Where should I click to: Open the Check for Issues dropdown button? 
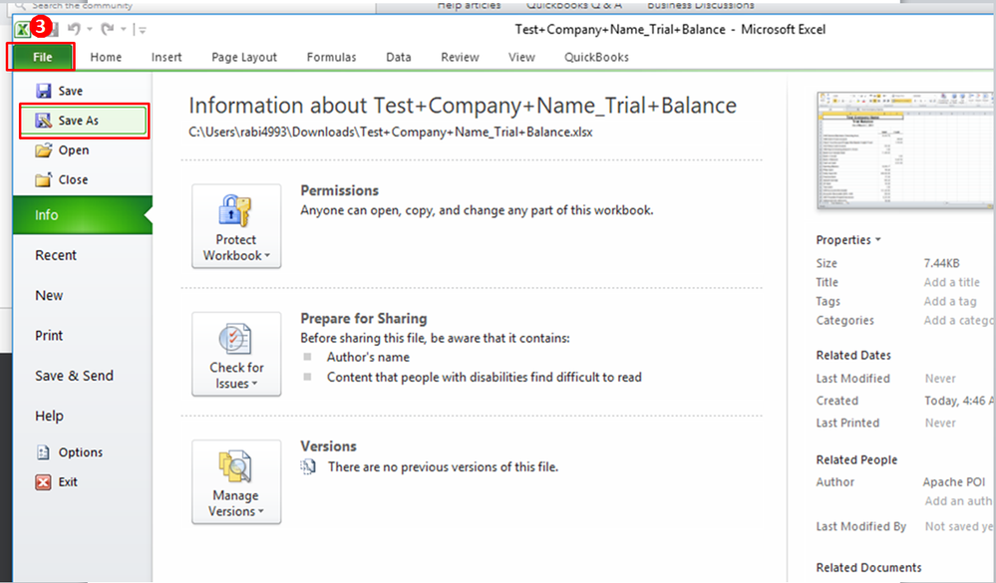[x=236, y=355]
